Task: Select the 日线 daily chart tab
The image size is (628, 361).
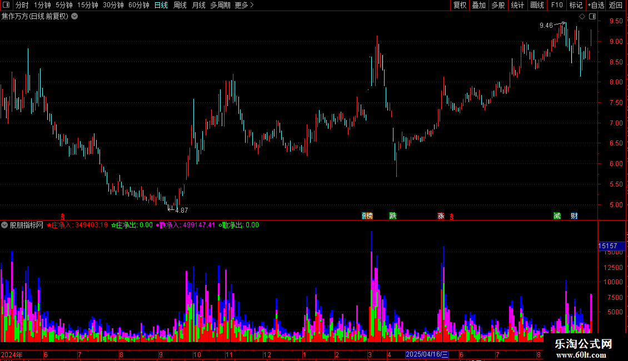Action: [x=161, y=5]
